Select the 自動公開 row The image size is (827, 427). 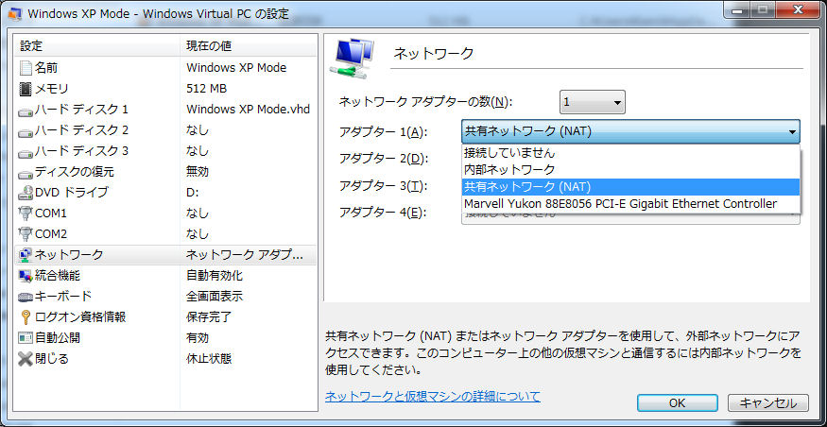pyautogui.click(x=165, y=338)
